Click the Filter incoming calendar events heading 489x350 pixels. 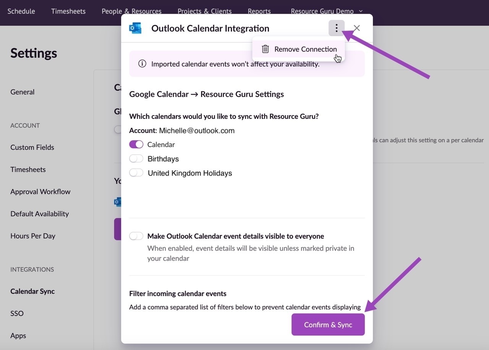178,293
